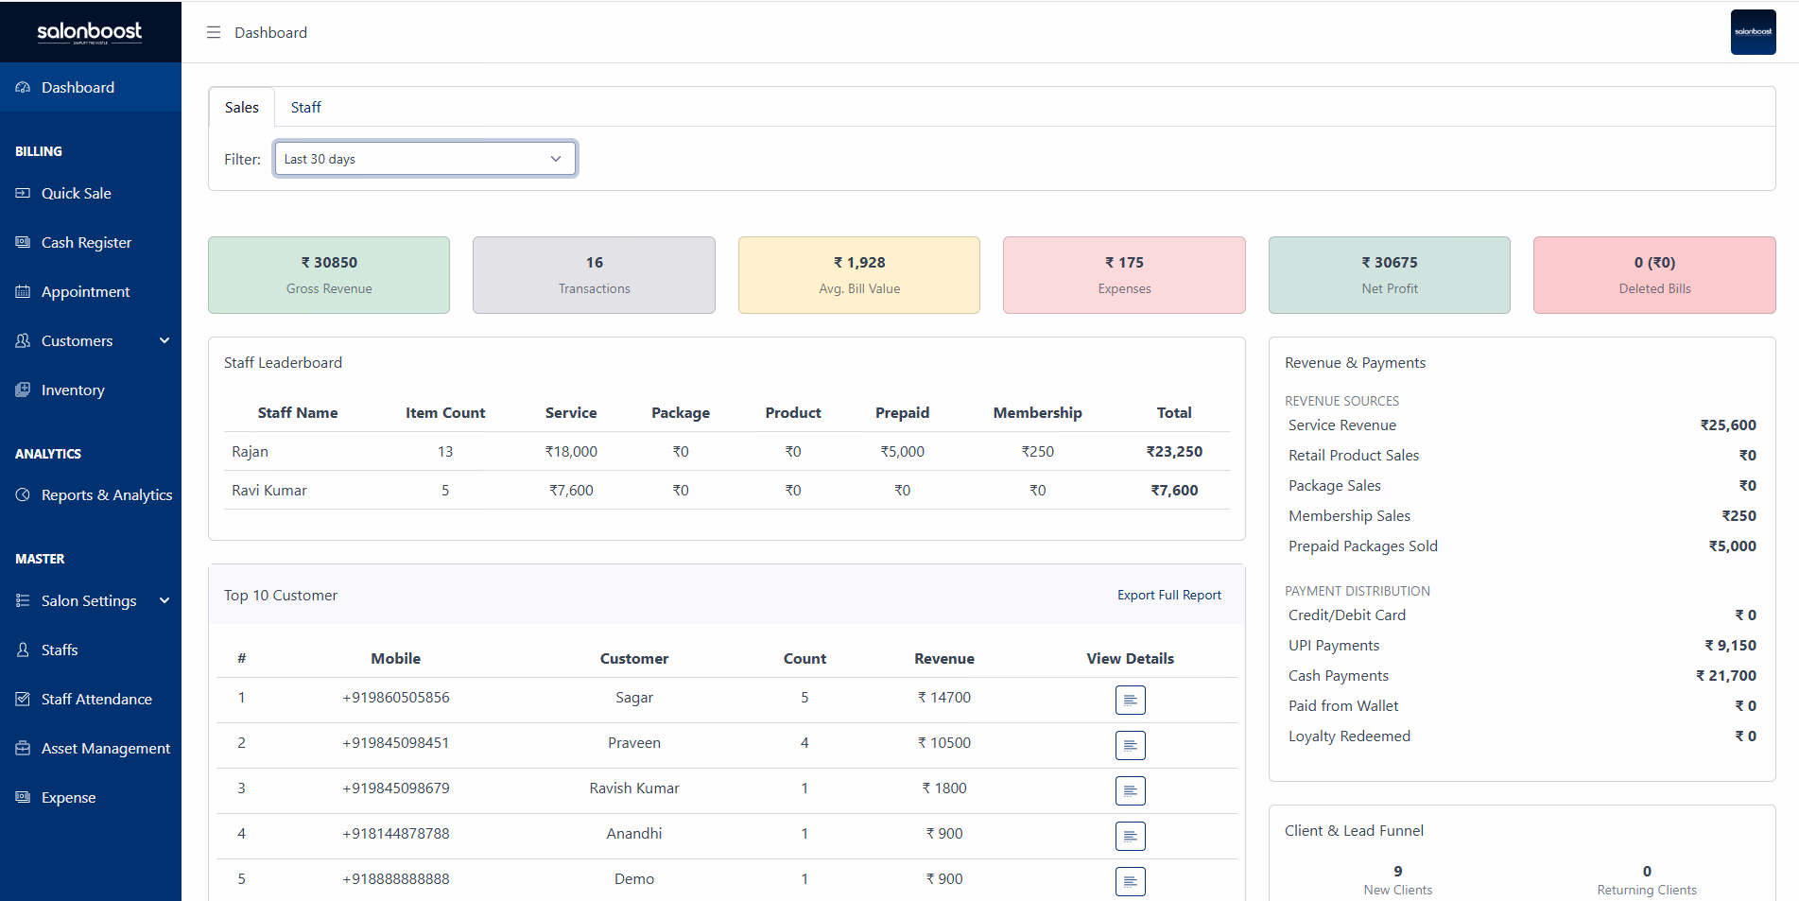Open the salonboost profile avatar
The width and height of the screenshot is (1799, 901).
(x=1753, y=32)
